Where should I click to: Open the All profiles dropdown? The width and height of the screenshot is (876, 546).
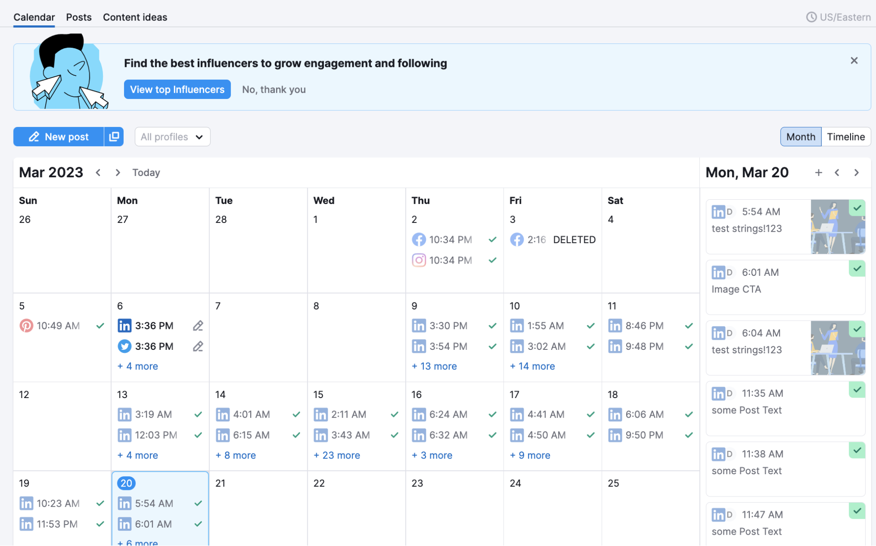coord(172,137)
